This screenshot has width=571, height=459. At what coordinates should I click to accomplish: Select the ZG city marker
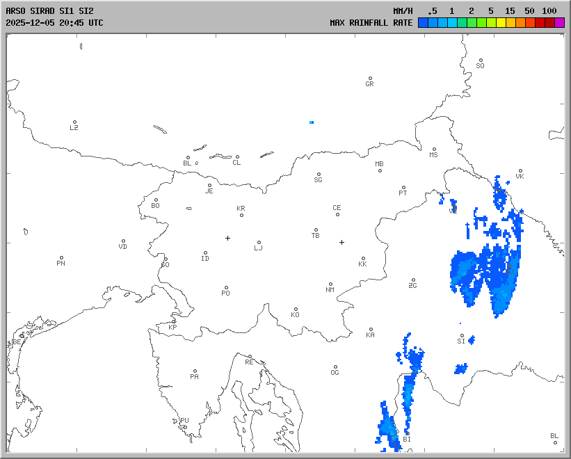[x=413, y=280]
